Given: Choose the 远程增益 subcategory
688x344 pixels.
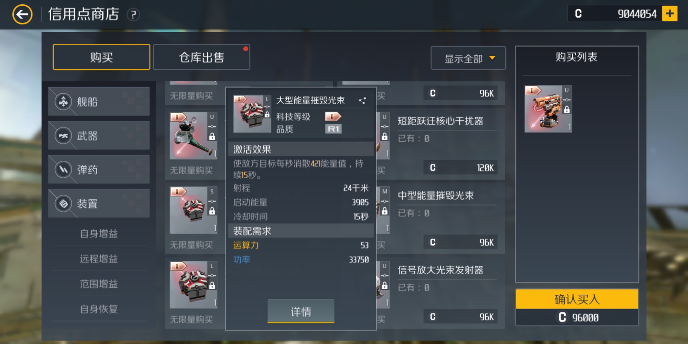Looking at the screenshot, I should (x=99, y=259).
